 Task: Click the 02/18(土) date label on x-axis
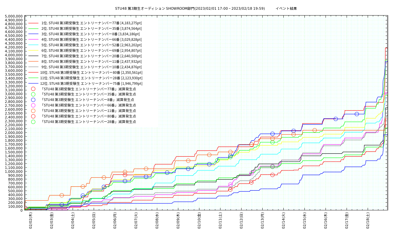(368, 220)
